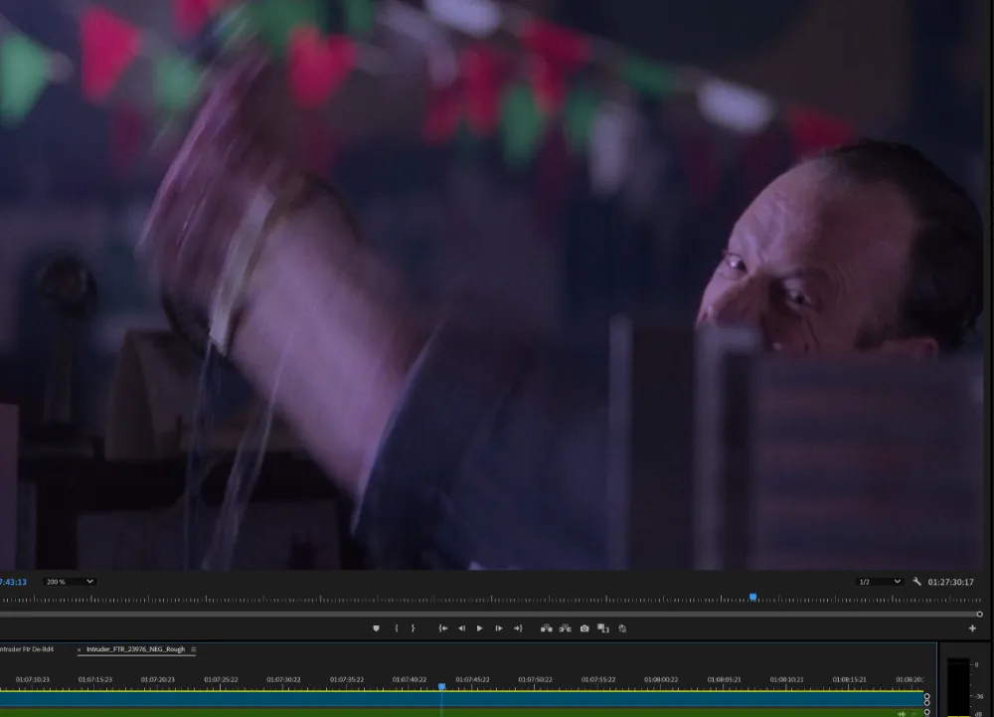The width and height of the screenshot is (994, 717).
Task: Close the Intruder_FTR_23976_NEG_Rough sequence tab
Action: coord(80,650)
